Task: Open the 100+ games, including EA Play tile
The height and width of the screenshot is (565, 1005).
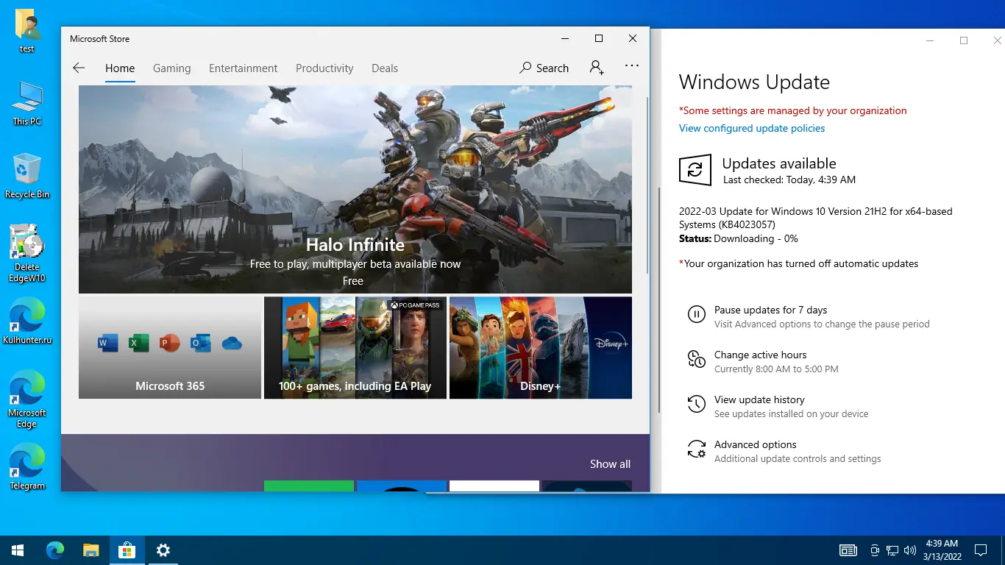Action: pyautogui.click(x=355, y=348)
